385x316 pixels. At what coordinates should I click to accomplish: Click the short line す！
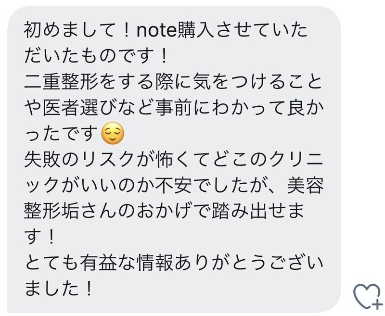(x=40, y=237)
